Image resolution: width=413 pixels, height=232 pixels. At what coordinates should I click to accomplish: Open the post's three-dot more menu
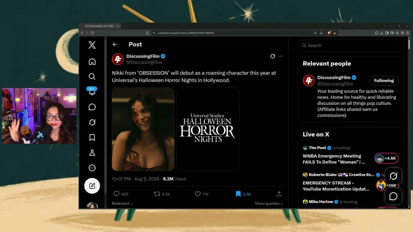[281, 56]
